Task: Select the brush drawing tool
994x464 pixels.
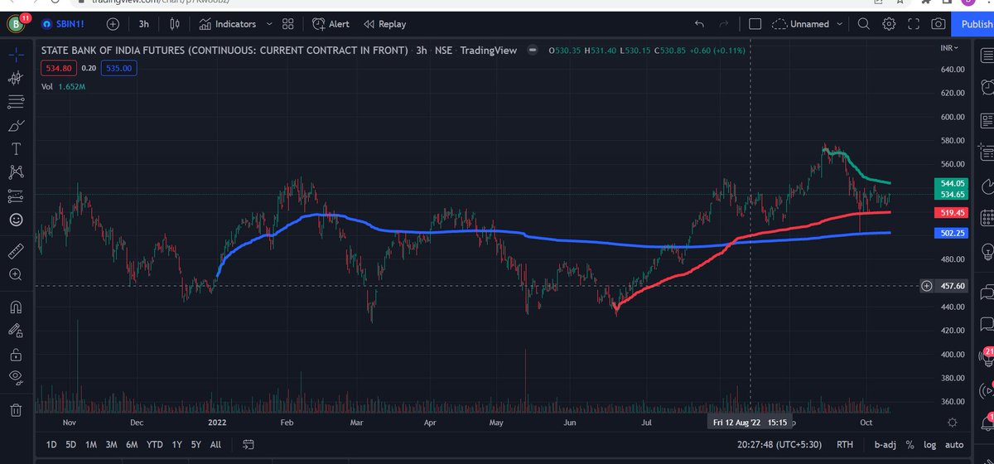Action: click(x=16, y=126)
